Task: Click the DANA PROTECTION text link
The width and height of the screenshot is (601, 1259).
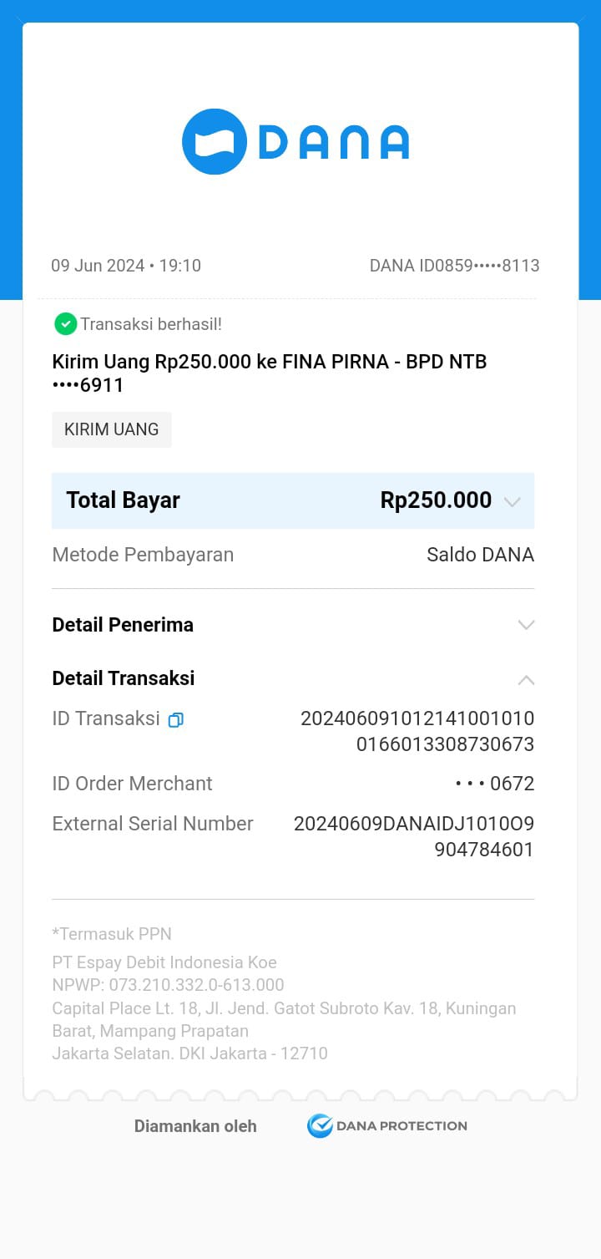Action: (x=402, y=1126)
